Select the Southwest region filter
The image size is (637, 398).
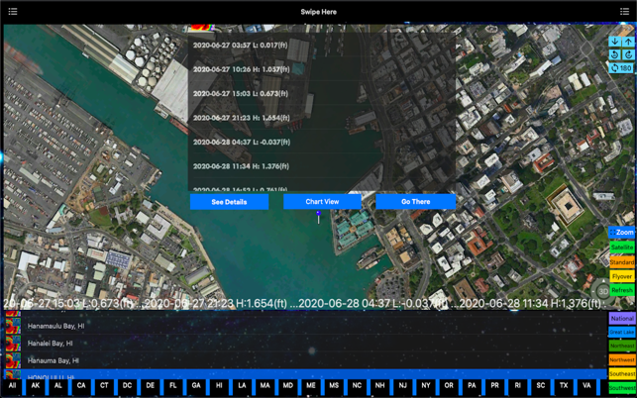click(622, 387)
